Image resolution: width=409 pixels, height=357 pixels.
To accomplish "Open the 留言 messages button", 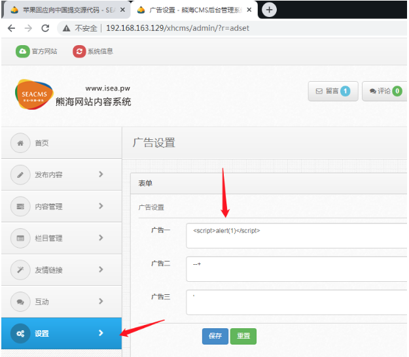I will [333, 91].
